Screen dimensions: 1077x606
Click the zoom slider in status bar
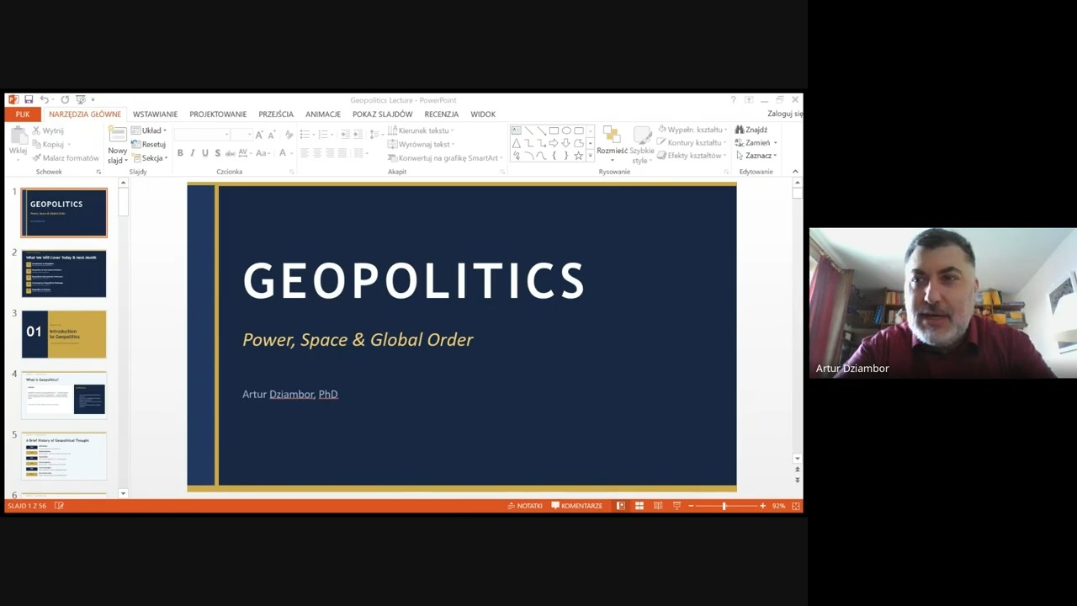(724, 506)
